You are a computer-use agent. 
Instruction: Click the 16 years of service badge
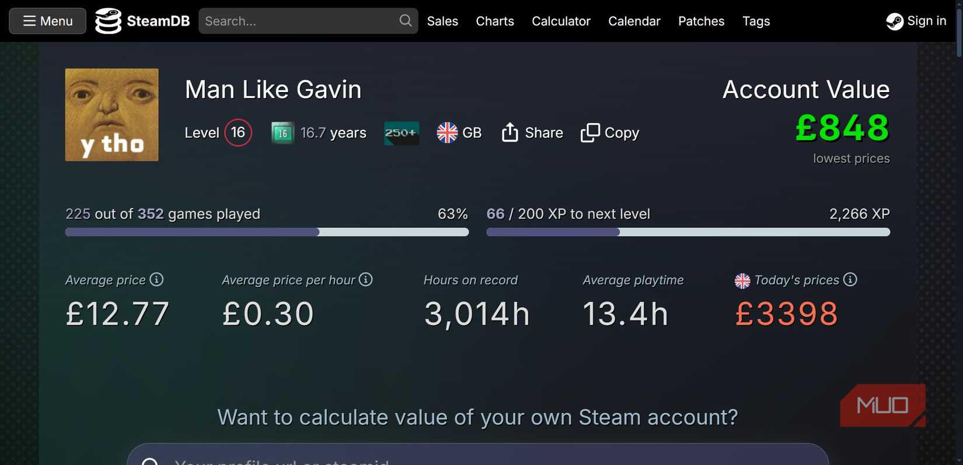(282, 133)
